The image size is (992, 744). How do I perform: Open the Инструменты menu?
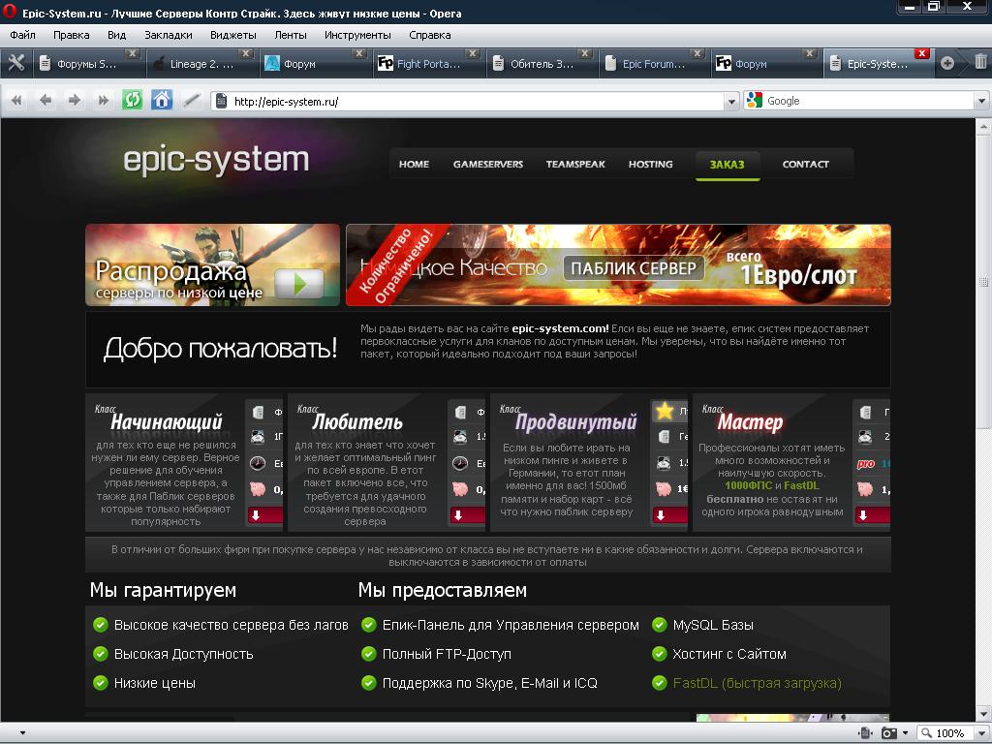coord(357,35)
